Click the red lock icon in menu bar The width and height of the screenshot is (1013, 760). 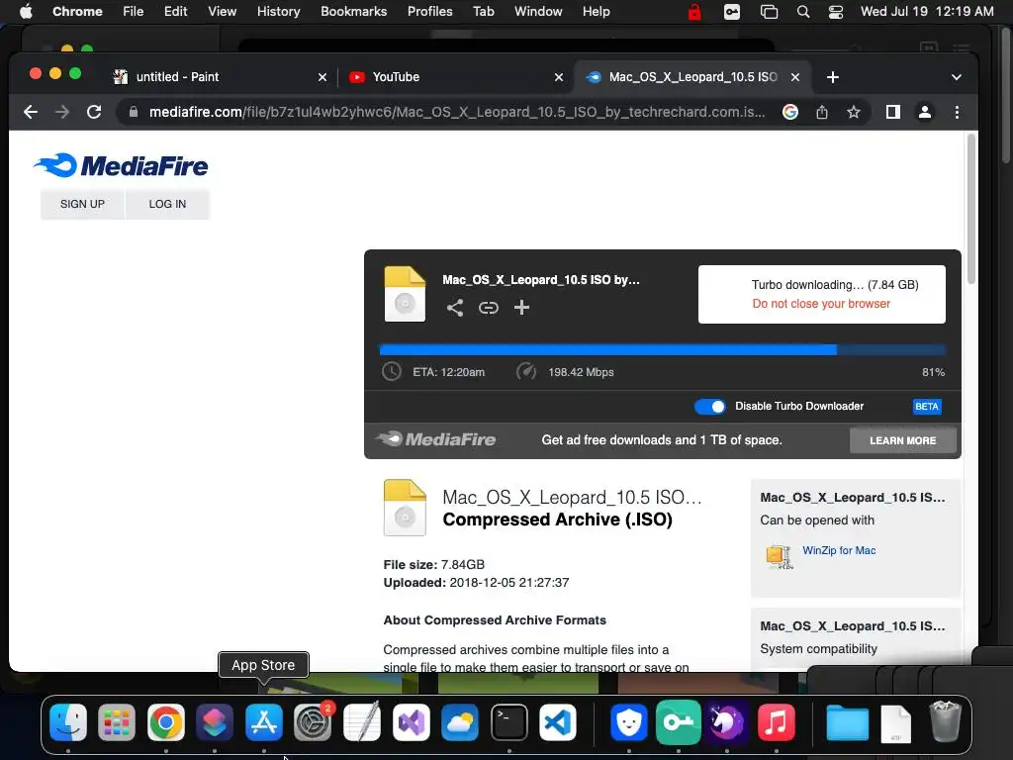pyautogui.click(x=694, y=12)
